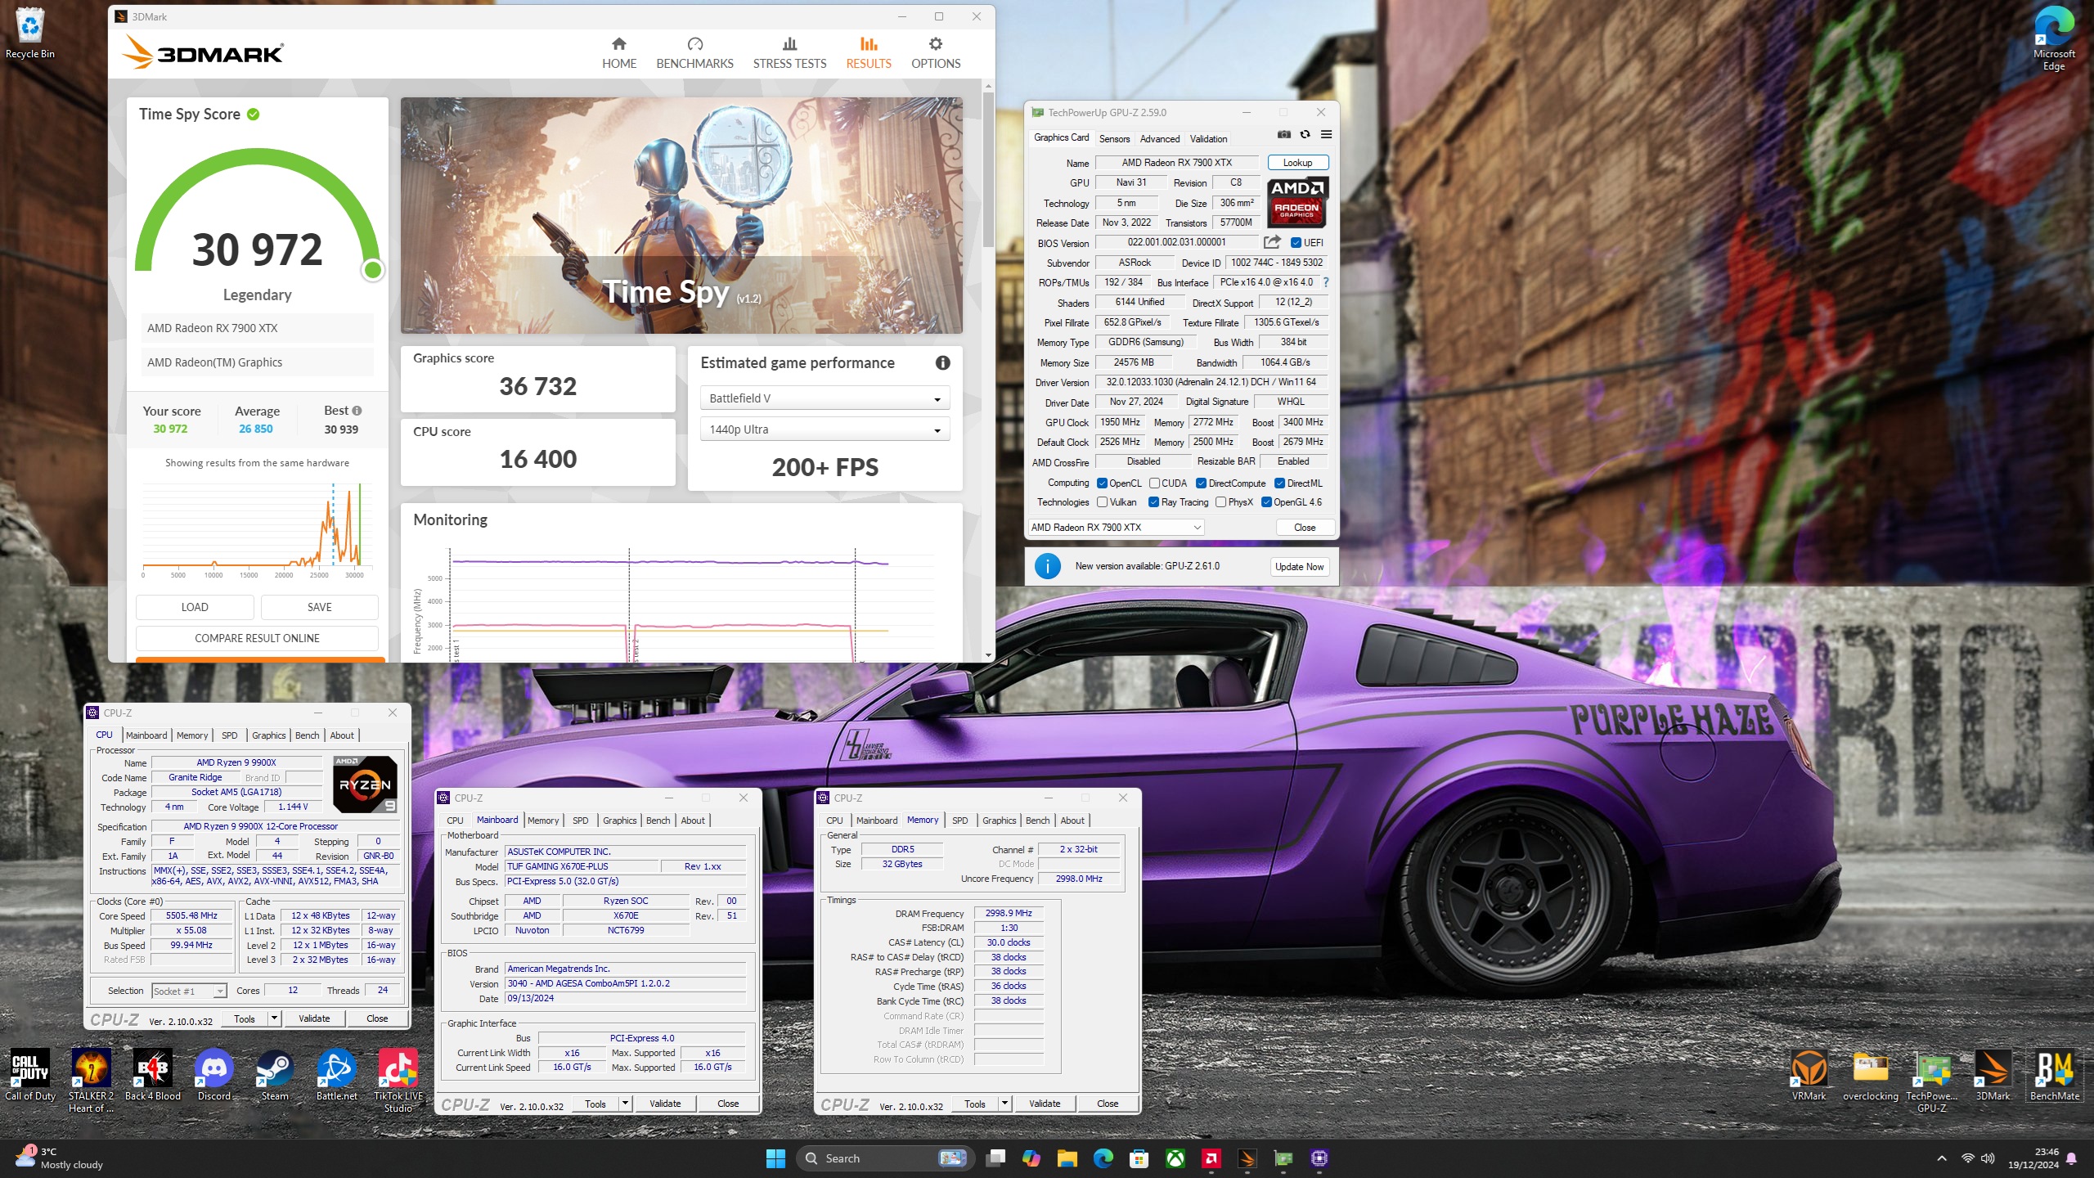This screenshot has height=1178, width=2094.
Task: Open SPD tab in CPU-Z CPU window
Action: pos(230,735)
